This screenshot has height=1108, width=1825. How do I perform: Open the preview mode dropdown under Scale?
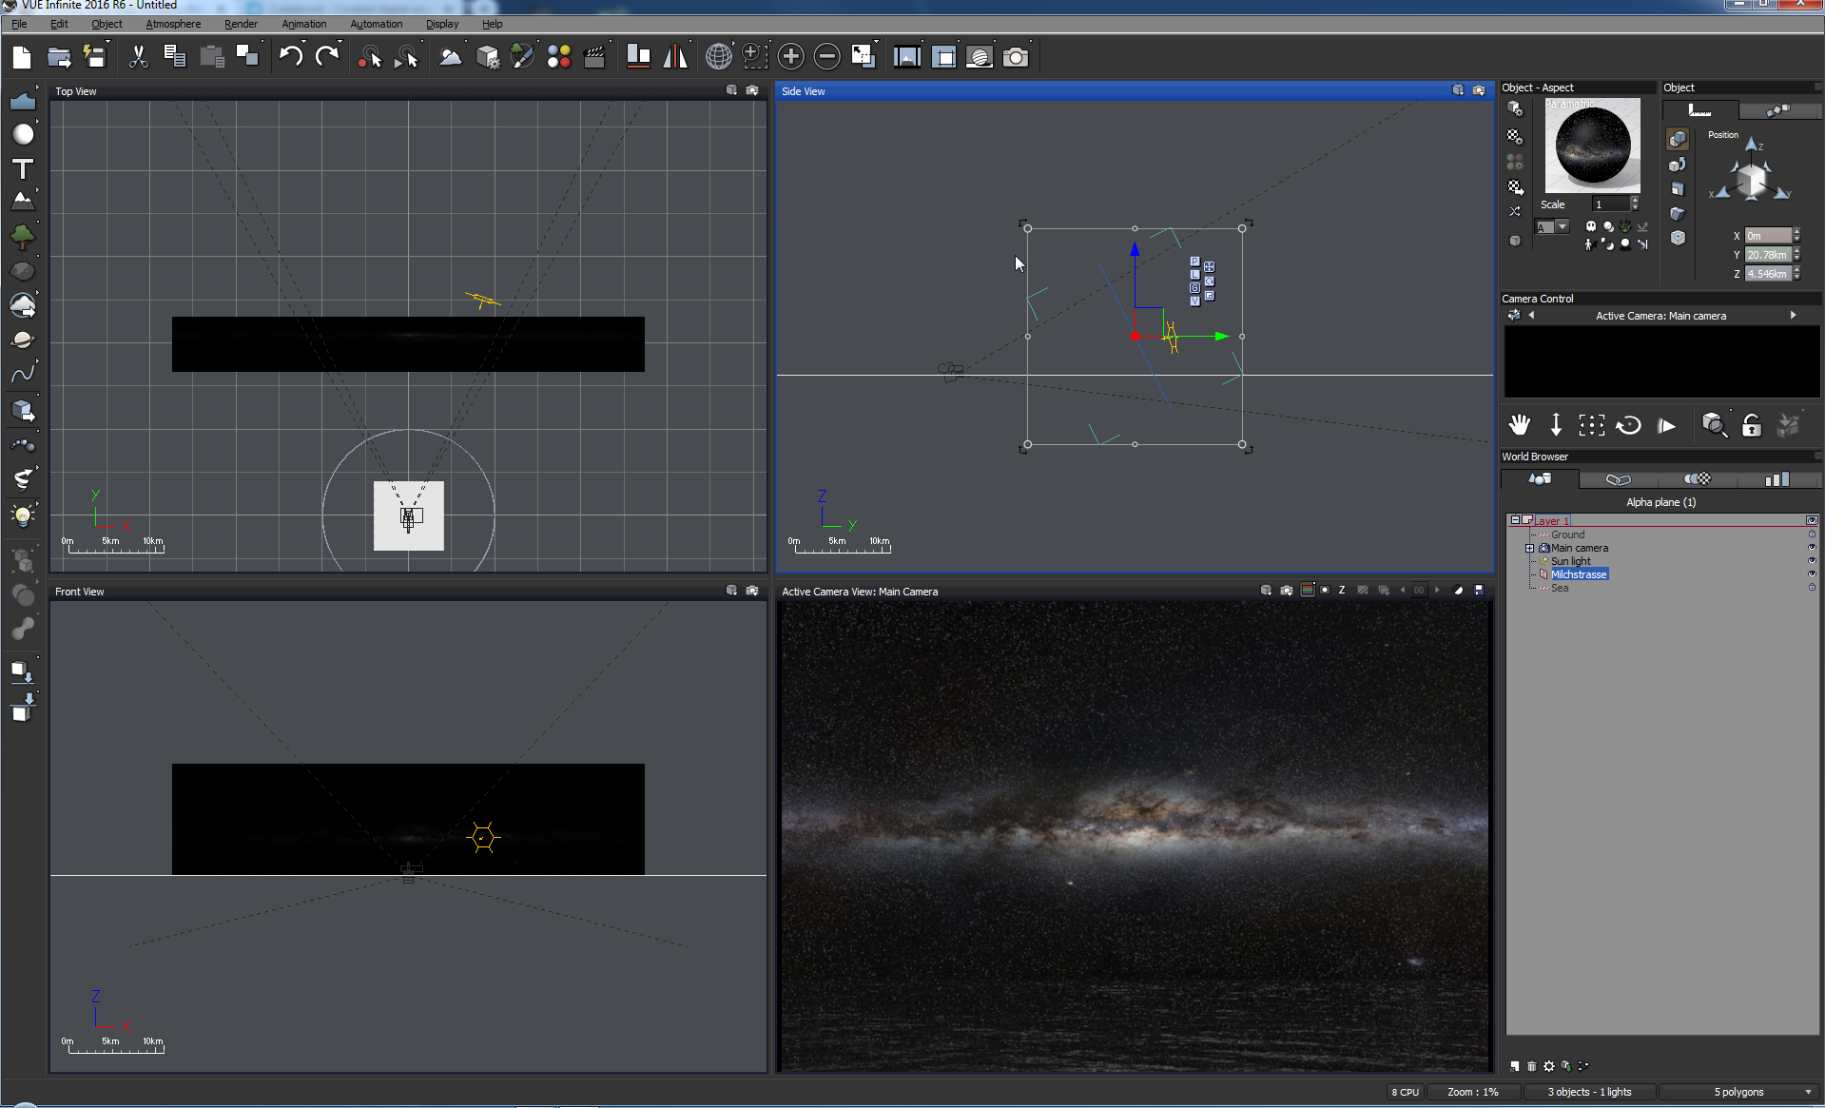pos(1562,227)
